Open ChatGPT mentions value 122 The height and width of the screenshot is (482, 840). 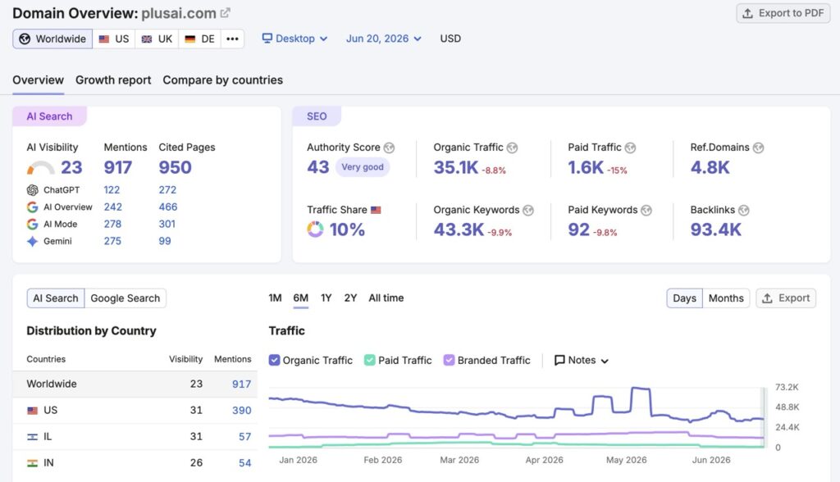click(x=112, y=190)
